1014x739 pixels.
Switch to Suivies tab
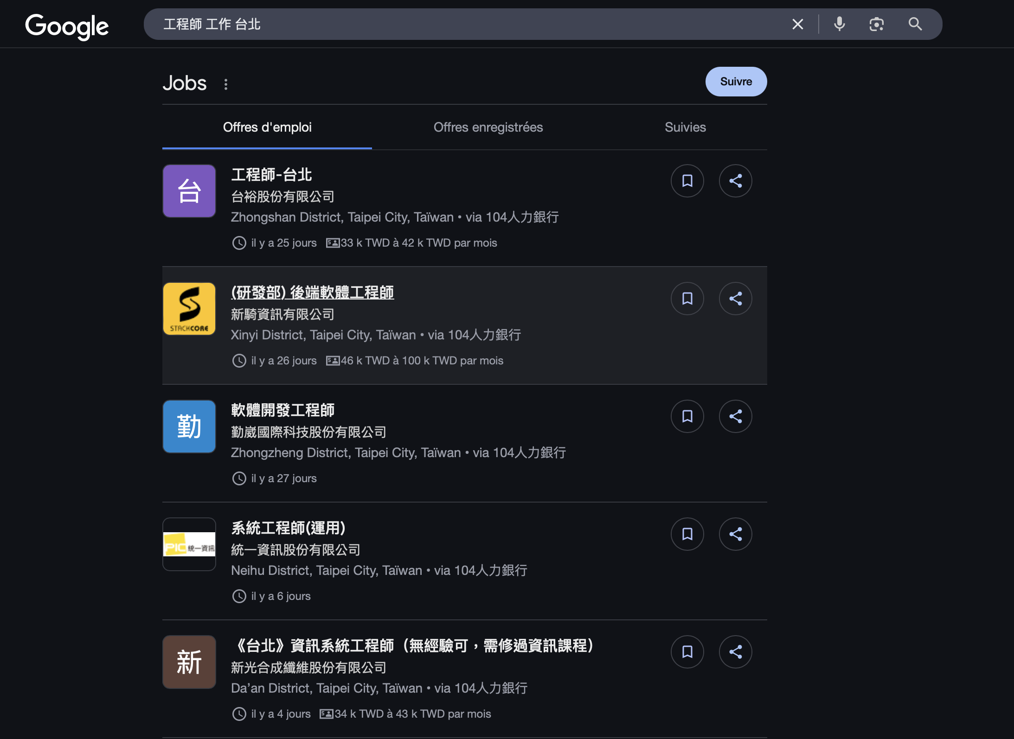[685, 127]
